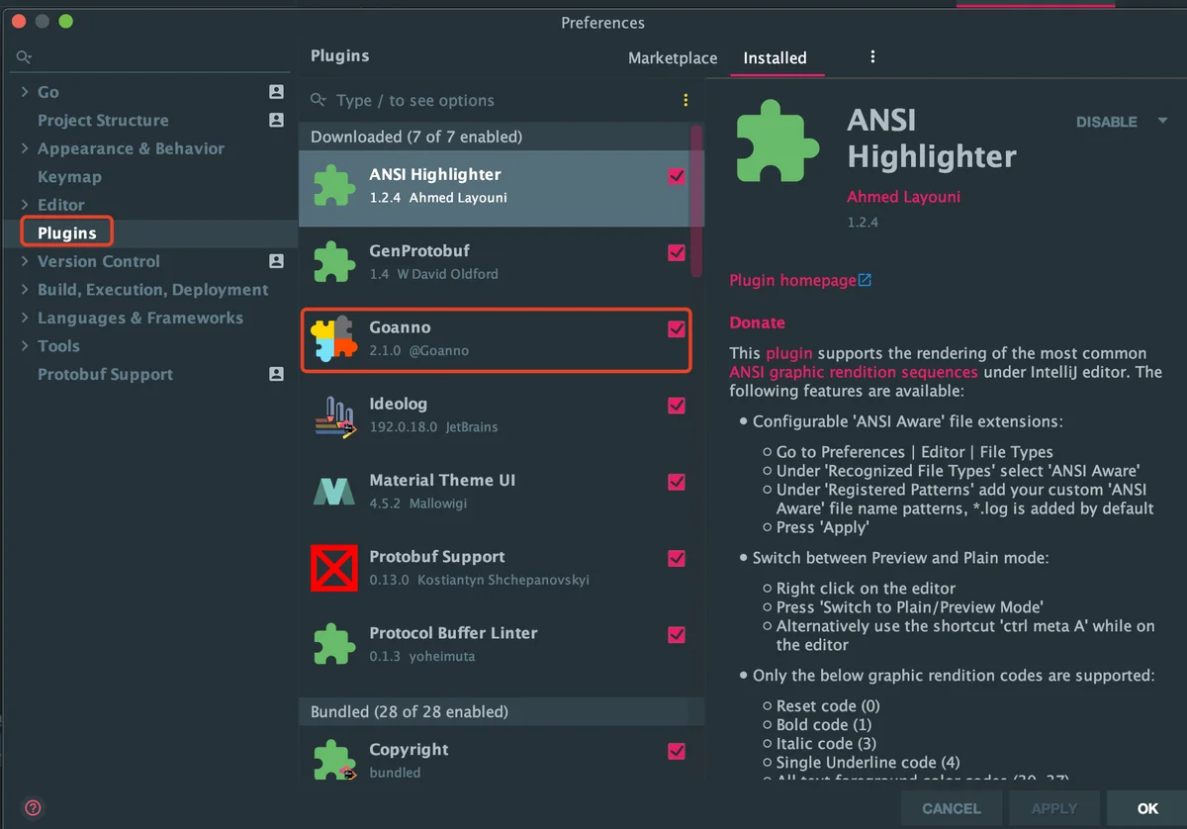Click the settings search magnifier icon
The image size is (1187, 829).
point(25,58)
